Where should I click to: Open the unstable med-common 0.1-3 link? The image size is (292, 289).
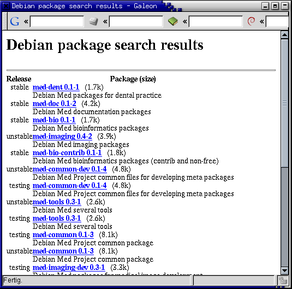[x=63, y=251]
